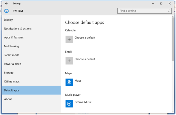Go to Notifications & actions

18,29
